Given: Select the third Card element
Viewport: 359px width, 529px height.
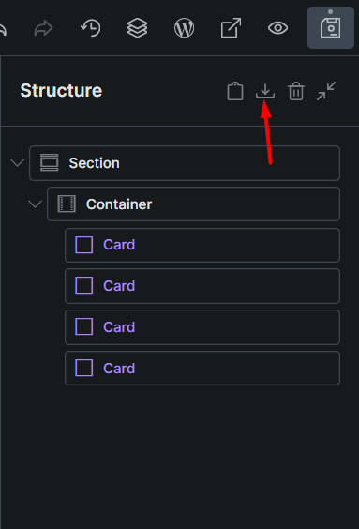Looking at the screenshot, I should pos(202,327).
